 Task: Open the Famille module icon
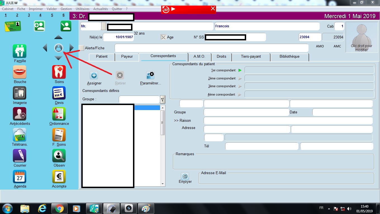pos(20,51)
